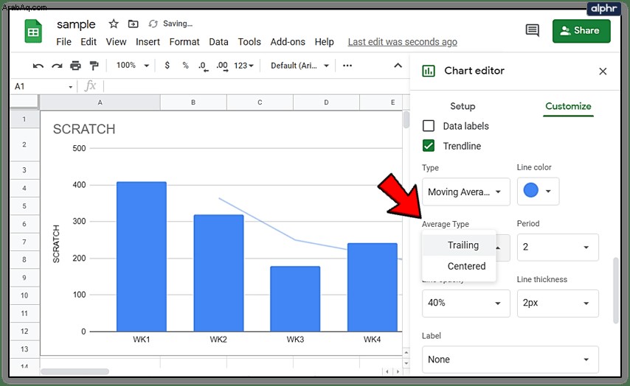Screen dimensions: 630x386
Task: Click the green Share button
Action: click(x=581, y=31)
